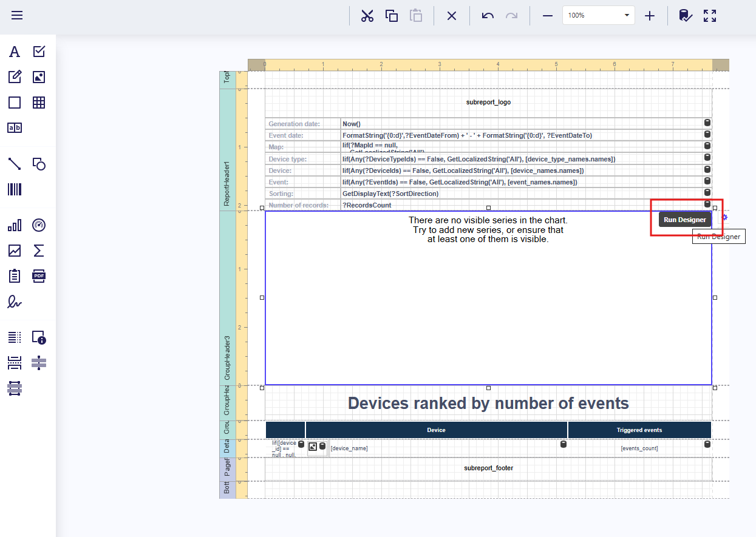Screen dimensions: 756x537
Task: Select the Picture Box tool
Action: (39, 77)
